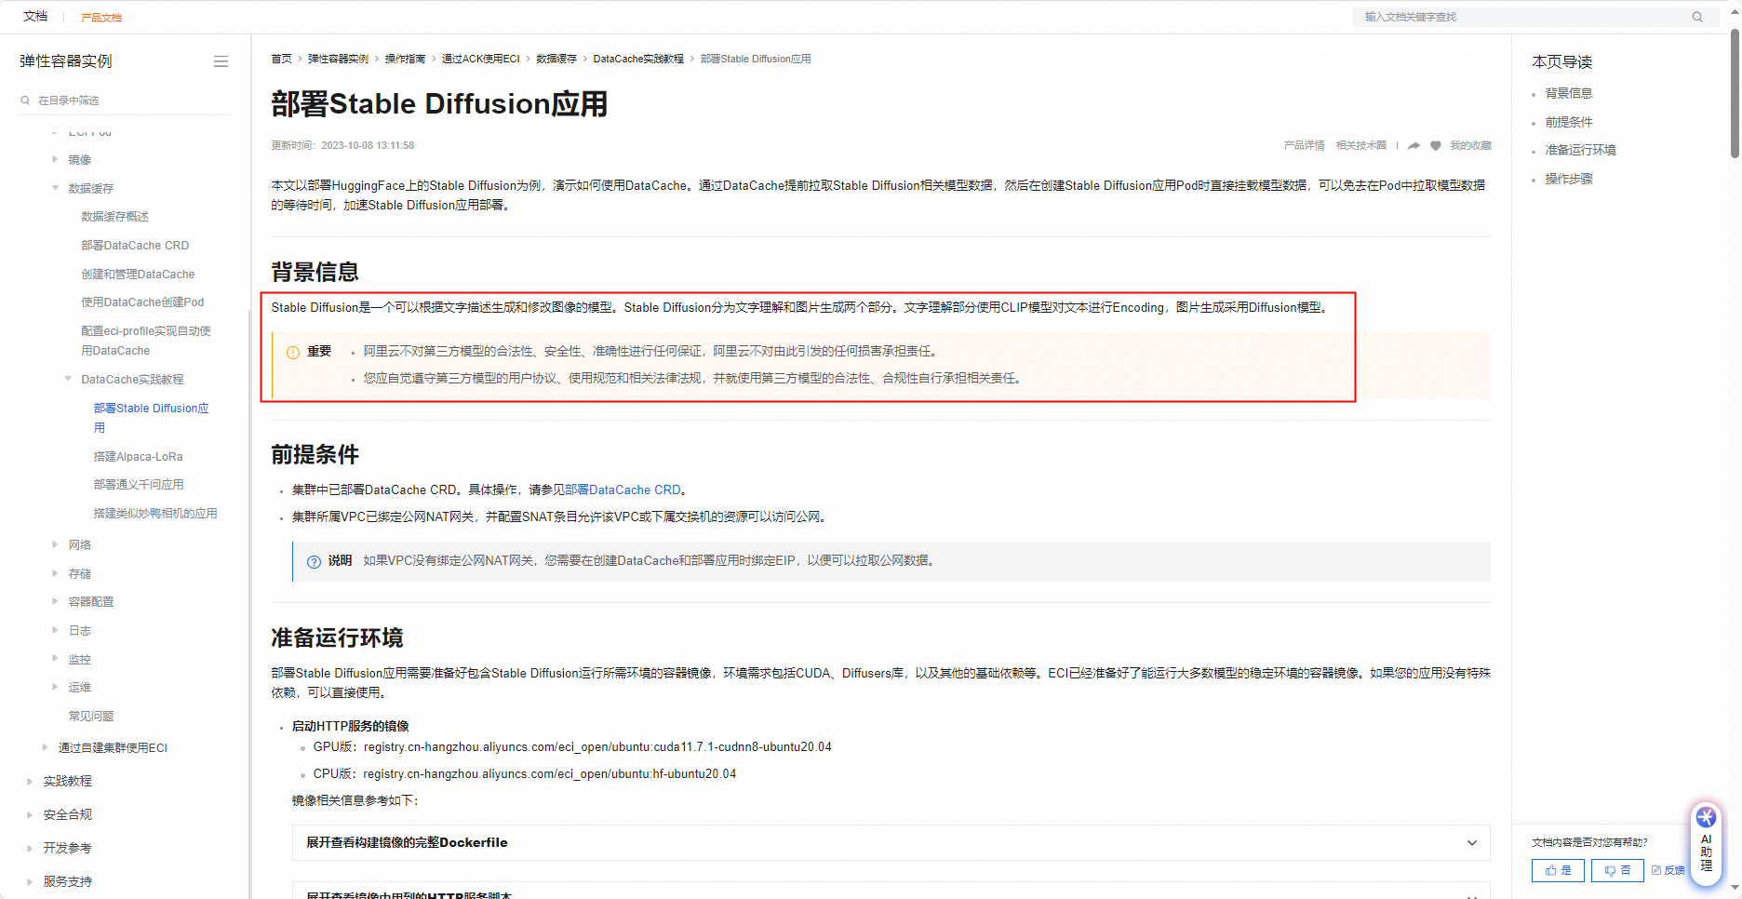This screenshot has height=899, width=1742.
Task: Select 部署Stable Diffusion应用 sidebar item
Action: pyautogui.click(x=152, y=418)
